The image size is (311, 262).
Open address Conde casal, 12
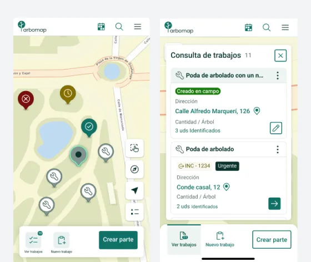(x=198, y=187)
